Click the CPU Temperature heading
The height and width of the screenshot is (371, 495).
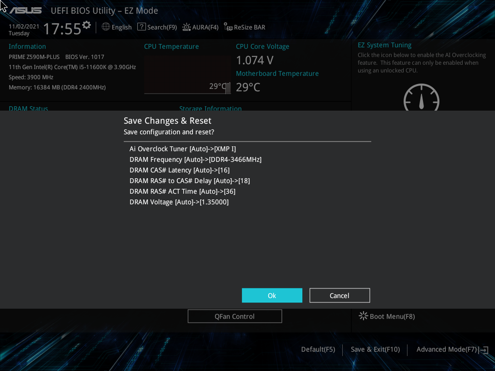[x=172, y=46]
